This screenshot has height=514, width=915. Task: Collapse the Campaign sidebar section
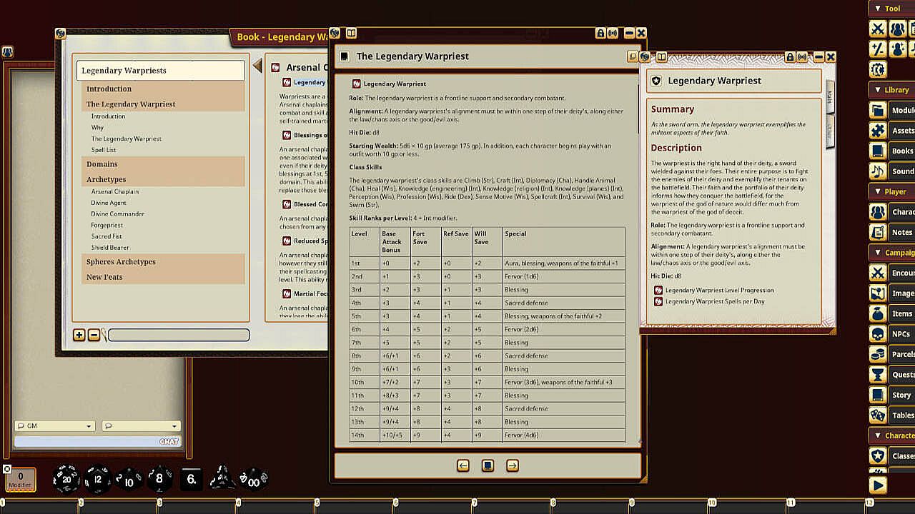(x=879, y=252)
